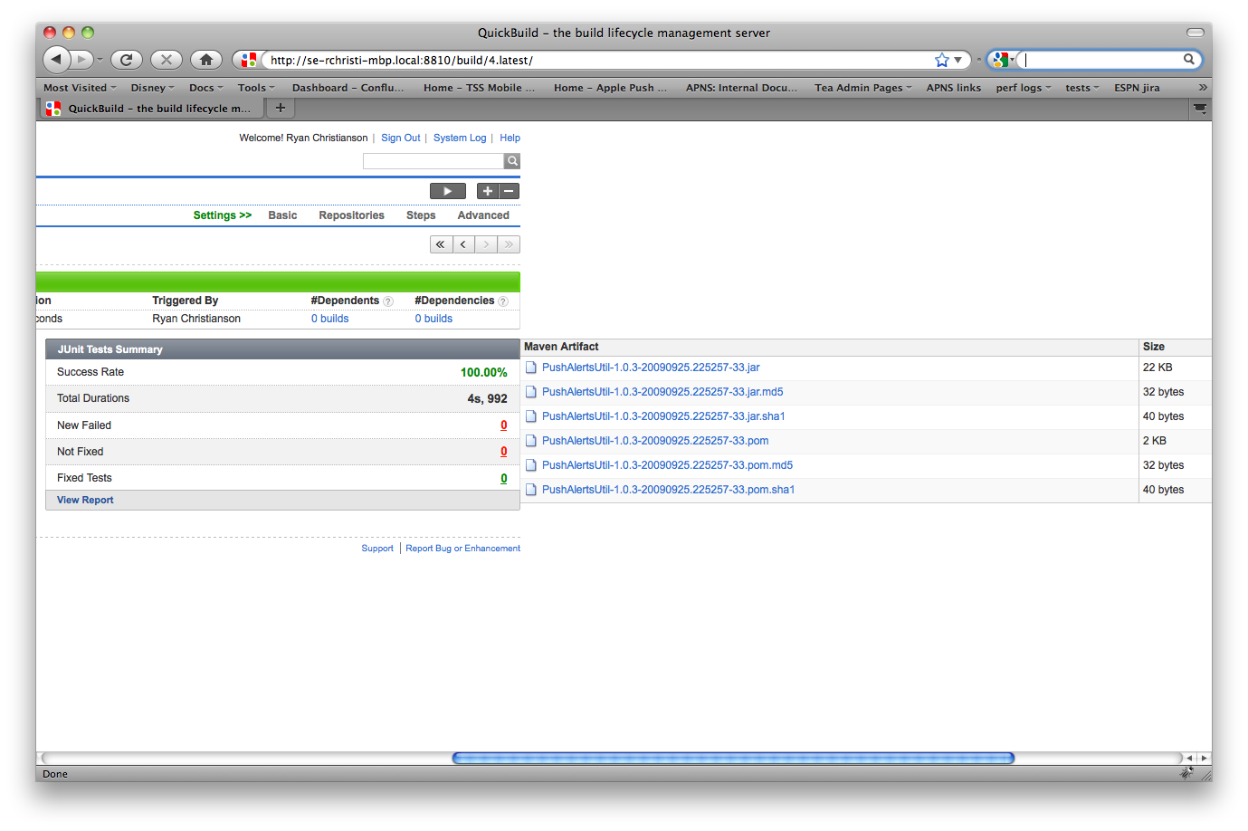This screenshot has height=831, width=1248.
Task: Click the plus expand button beside play
Action: 488,191
